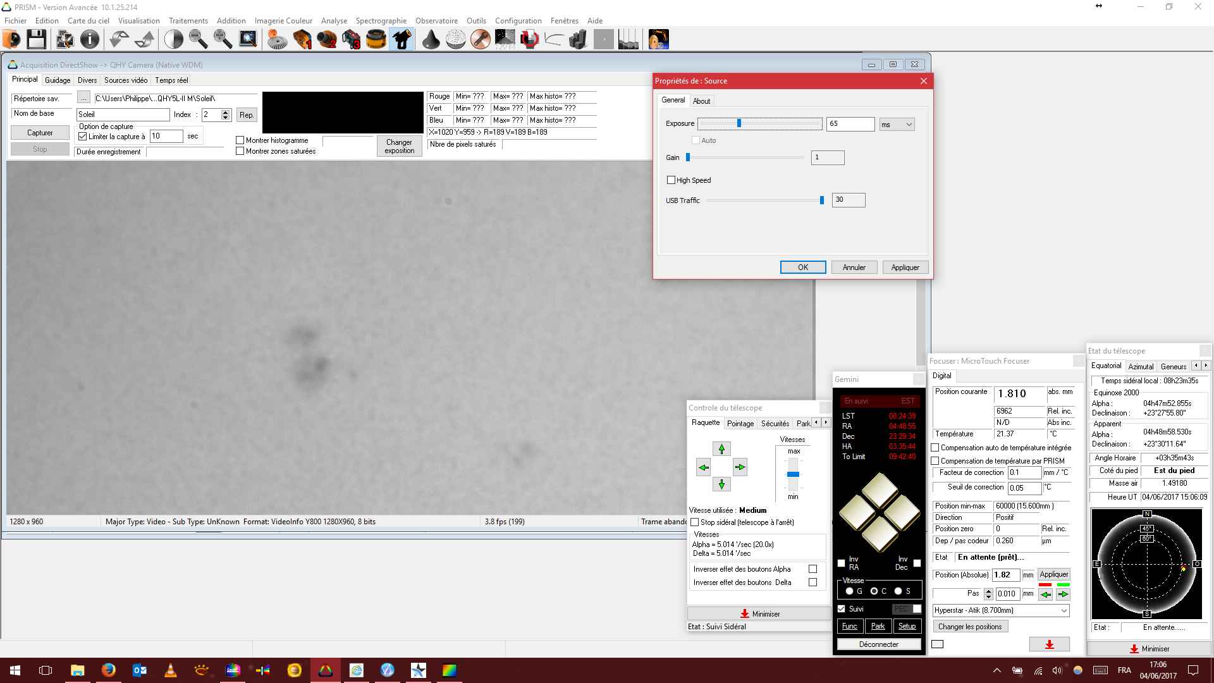Click the Capturer button
1214x683 pixels.
tap(40, 133)
